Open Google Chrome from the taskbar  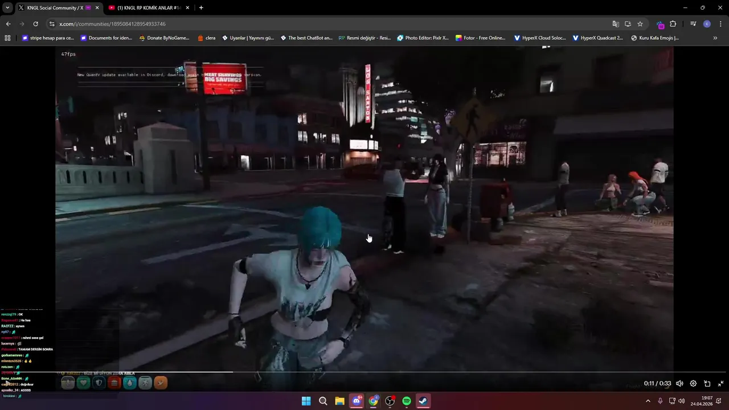pos(373,401)
